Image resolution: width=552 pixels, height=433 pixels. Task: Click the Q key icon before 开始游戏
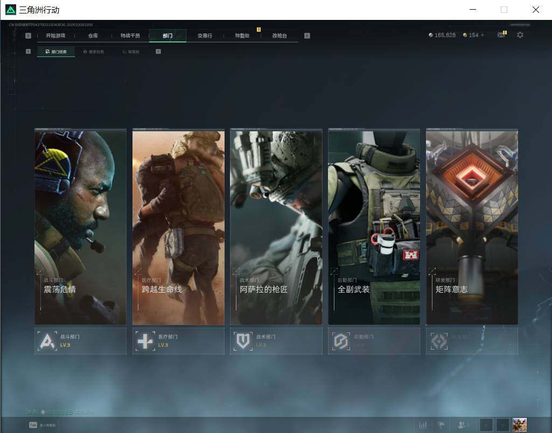[x=28, y=36]
